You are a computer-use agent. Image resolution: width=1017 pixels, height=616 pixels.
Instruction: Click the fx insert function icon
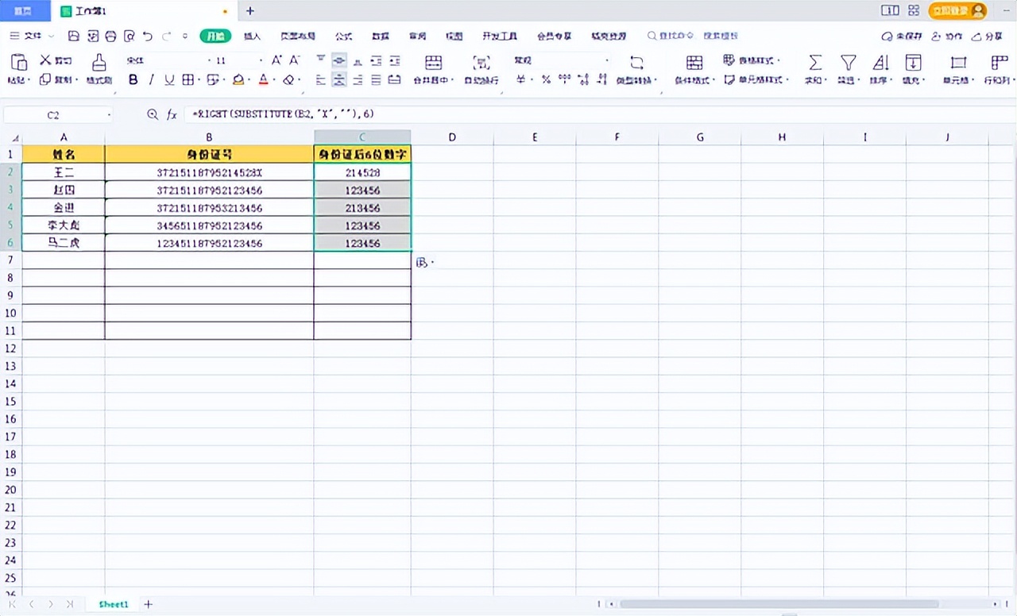click(x=172, y=114)
